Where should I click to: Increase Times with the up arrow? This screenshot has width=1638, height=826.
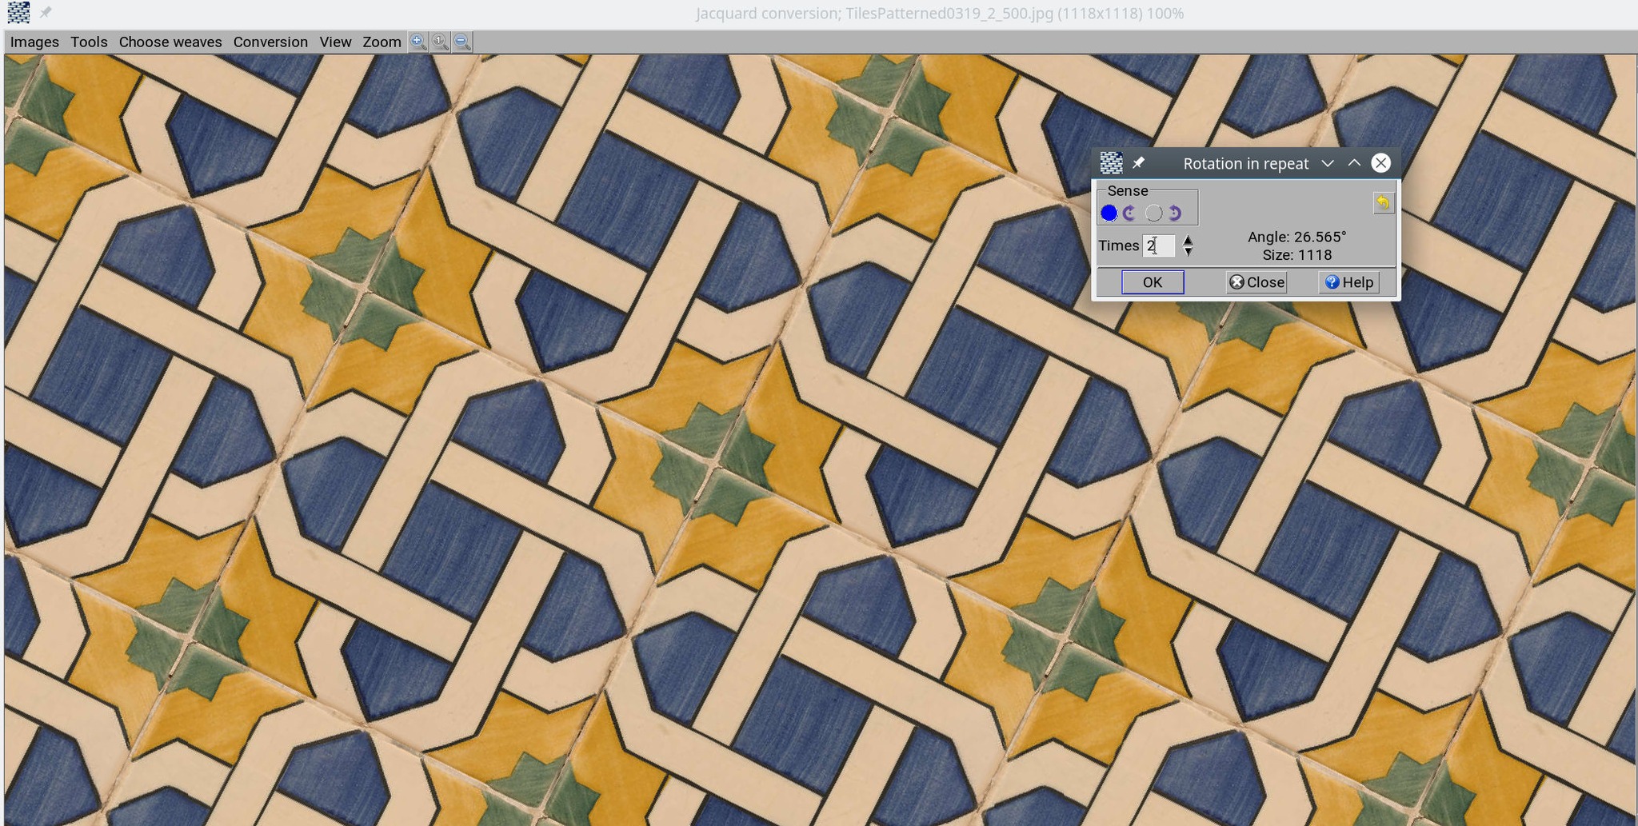coord(1189,240)
